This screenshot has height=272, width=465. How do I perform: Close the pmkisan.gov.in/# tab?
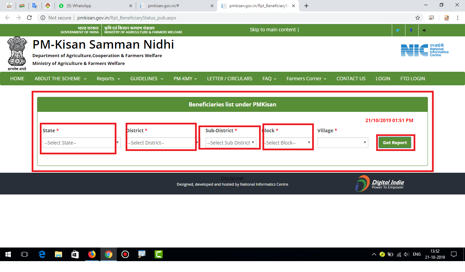[x=212, y=6]
